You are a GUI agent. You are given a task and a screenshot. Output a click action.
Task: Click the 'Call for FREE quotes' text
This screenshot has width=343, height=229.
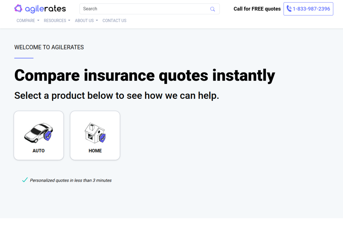pyautogui.click(x=257, y=9)
